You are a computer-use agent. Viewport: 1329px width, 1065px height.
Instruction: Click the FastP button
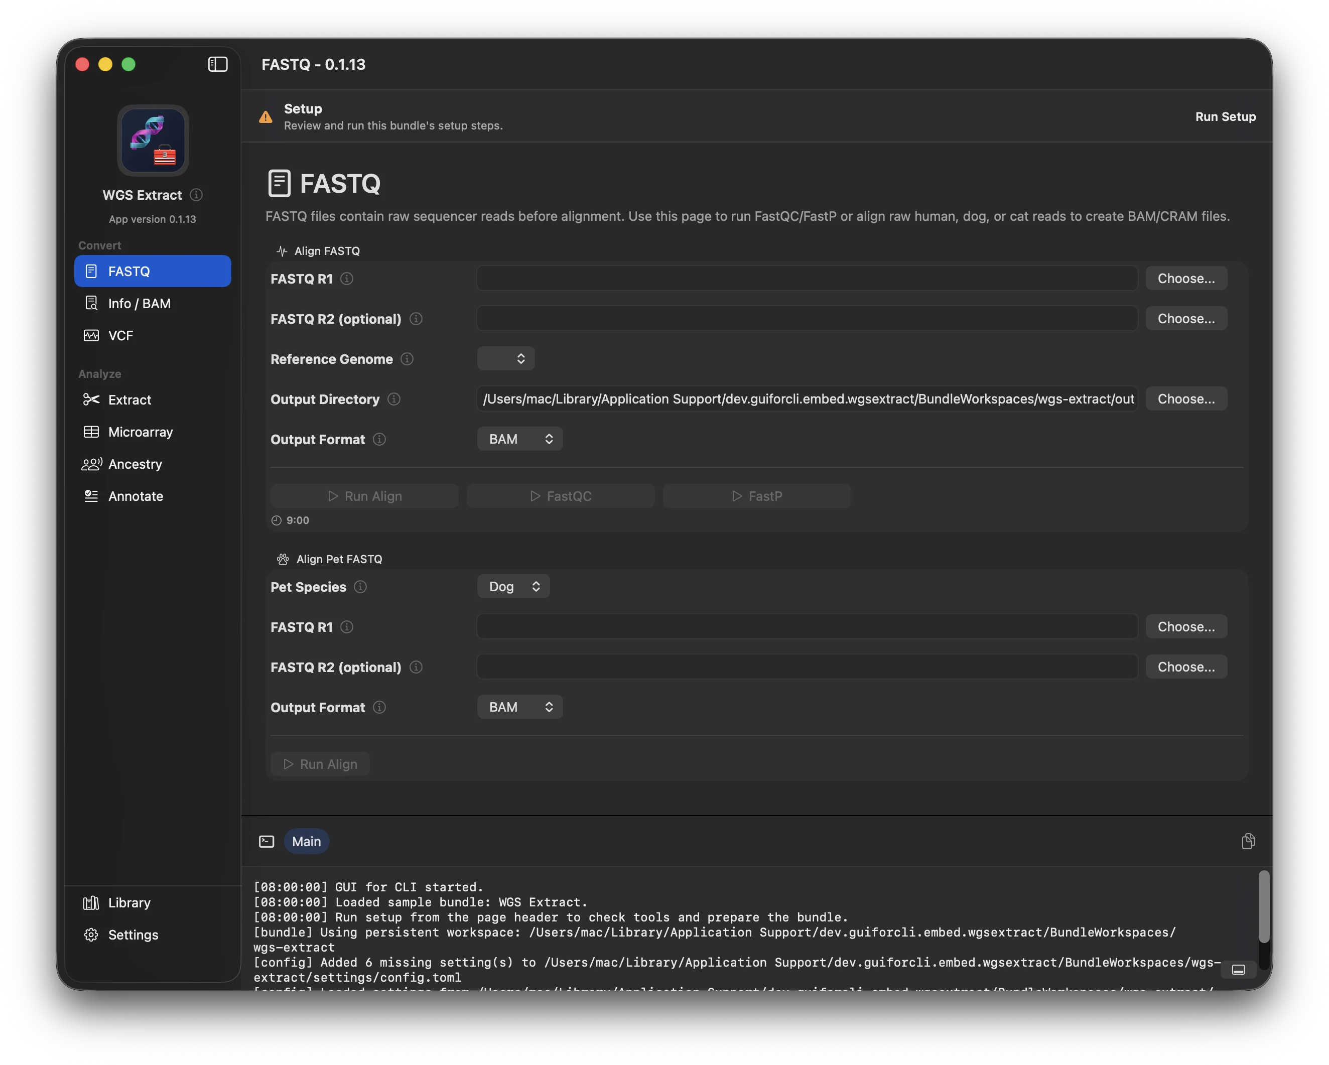click(756, 495)
